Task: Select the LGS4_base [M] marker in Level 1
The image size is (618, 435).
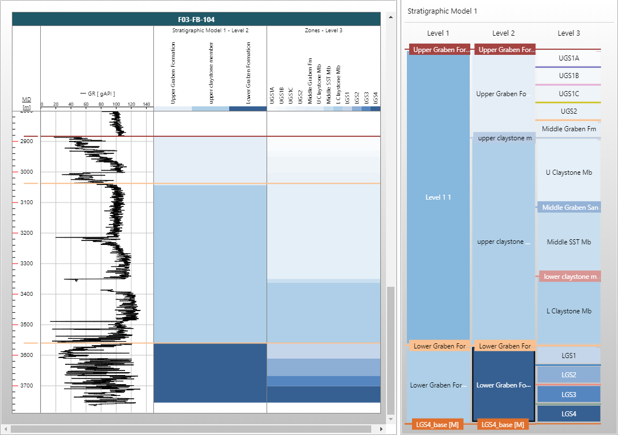Action: coord(437,424)
